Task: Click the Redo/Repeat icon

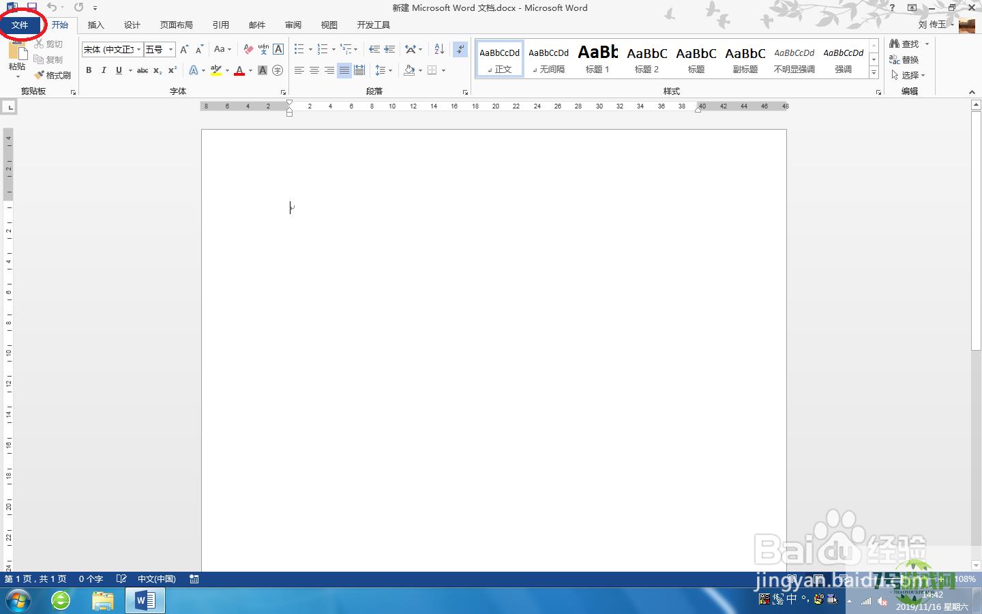Action: click(78, 7)
